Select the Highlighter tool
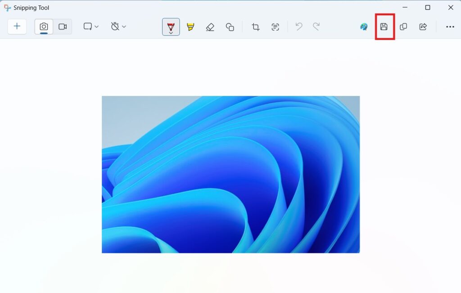The width and height of the screenshot is (461, 293). (190, 27)
